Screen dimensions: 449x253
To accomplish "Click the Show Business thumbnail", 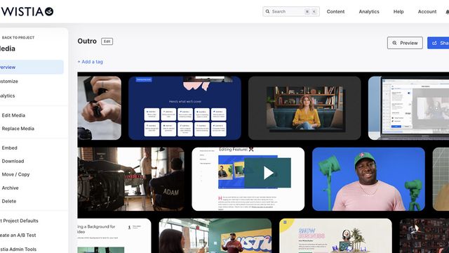I will pyautogui.click(x=335, y=236).
